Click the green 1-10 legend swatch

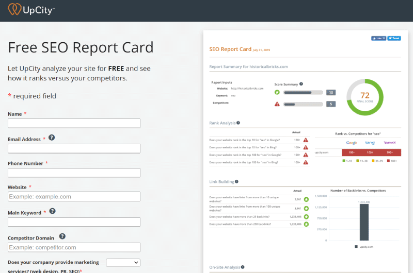[344, 161]
